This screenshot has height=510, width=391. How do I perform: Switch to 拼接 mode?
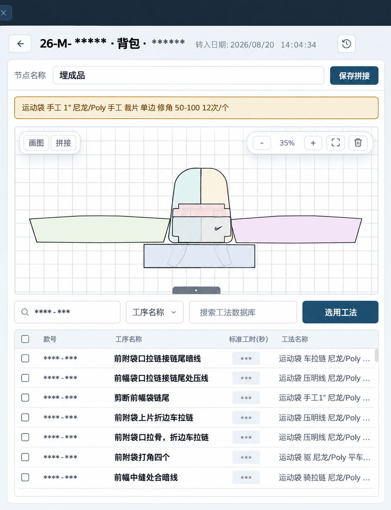[63, 143]
